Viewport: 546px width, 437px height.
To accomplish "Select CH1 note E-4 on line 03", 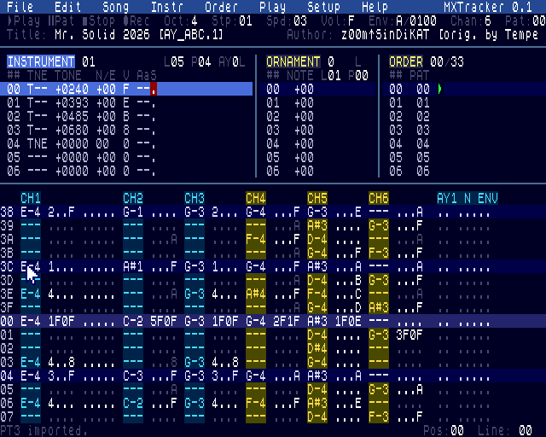I will pos(31,362).
